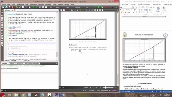Open the 63% zoom dropdown in PDF viewer
Viewport: 172px width, 97px height.
coord(96,88)
